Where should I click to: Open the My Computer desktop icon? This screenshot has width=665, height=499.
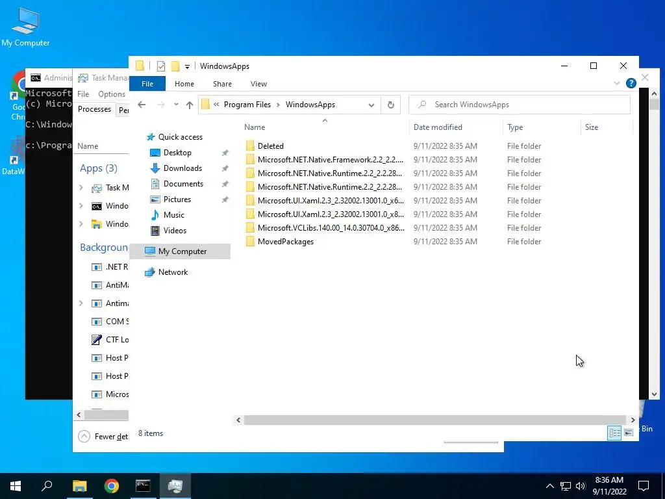(x=25, y=27)
